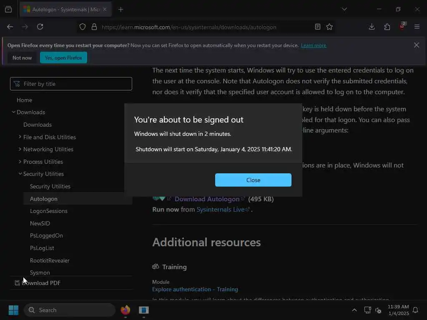This screenshot has height=320, width=427.
Task: Open the clock showing 11:39 AM
Action: (x=398, y=310)
